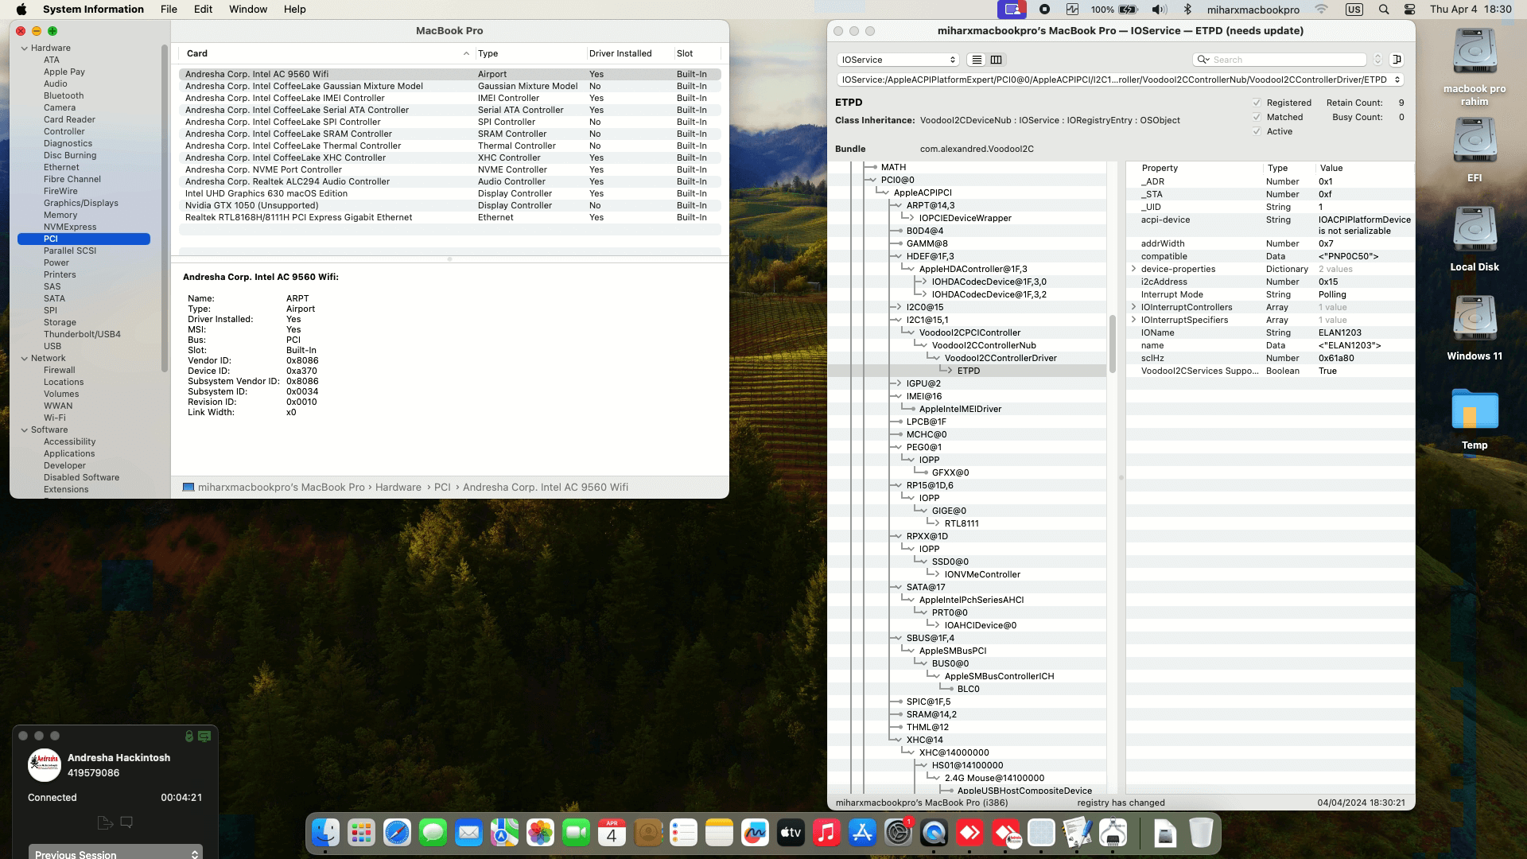The width and height of the screenshot is (1527, 859).
Task: Switch IORegistryExplorer to column view
Action: [996, 60]
